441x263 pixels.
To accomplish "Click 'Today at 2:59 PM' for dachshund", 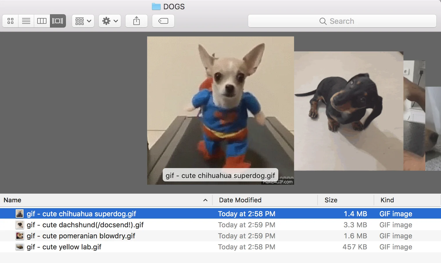I will pos(247,225).
